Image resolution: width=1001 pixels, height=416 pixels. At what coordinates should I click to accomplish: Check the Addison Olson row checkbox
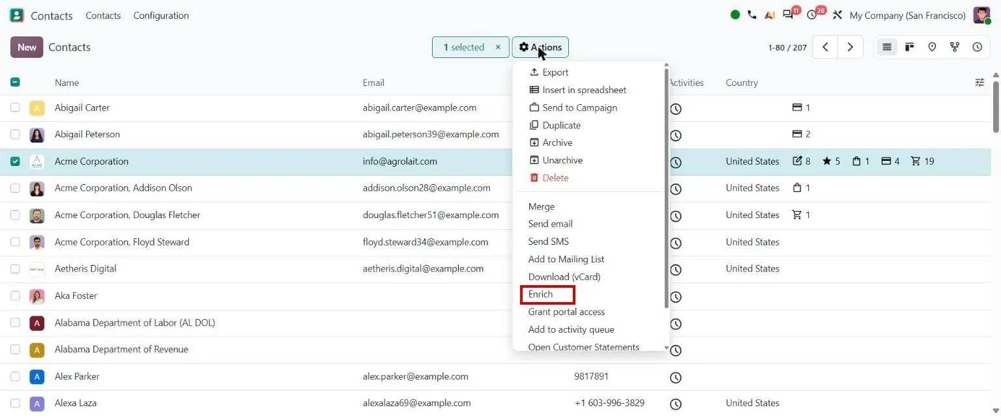tap(15, 187)
